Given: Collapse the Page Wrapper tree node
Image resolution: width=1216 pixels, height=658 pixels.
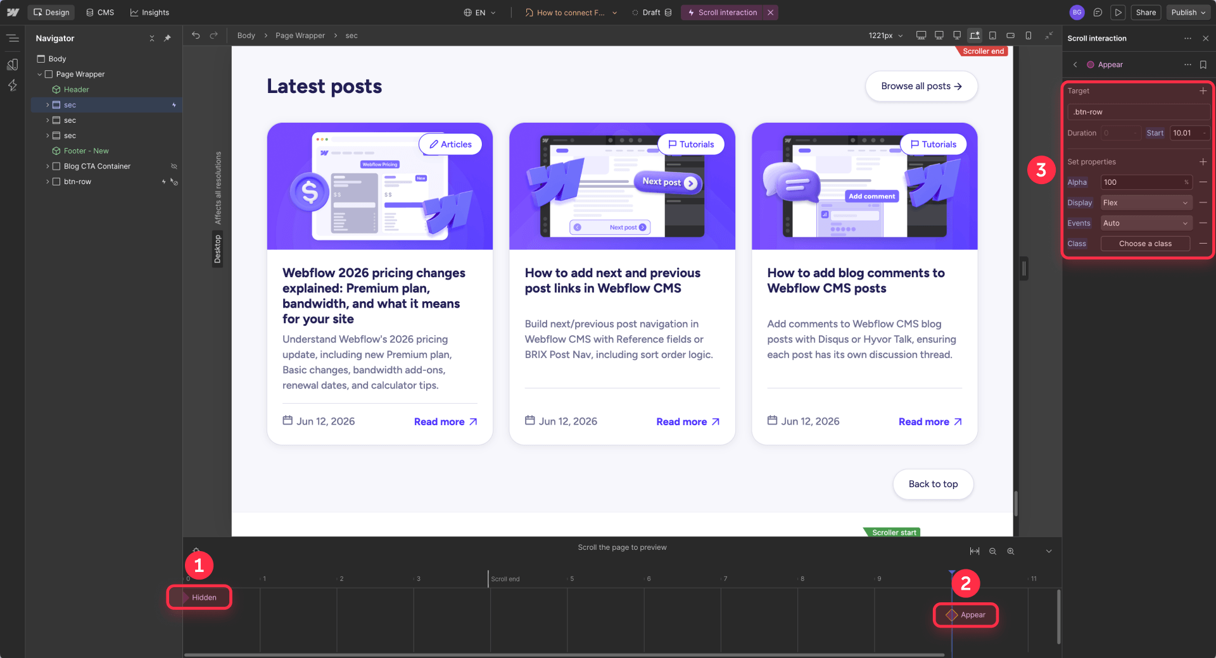Looking at the screenshot, I should (x=39, y=74).
